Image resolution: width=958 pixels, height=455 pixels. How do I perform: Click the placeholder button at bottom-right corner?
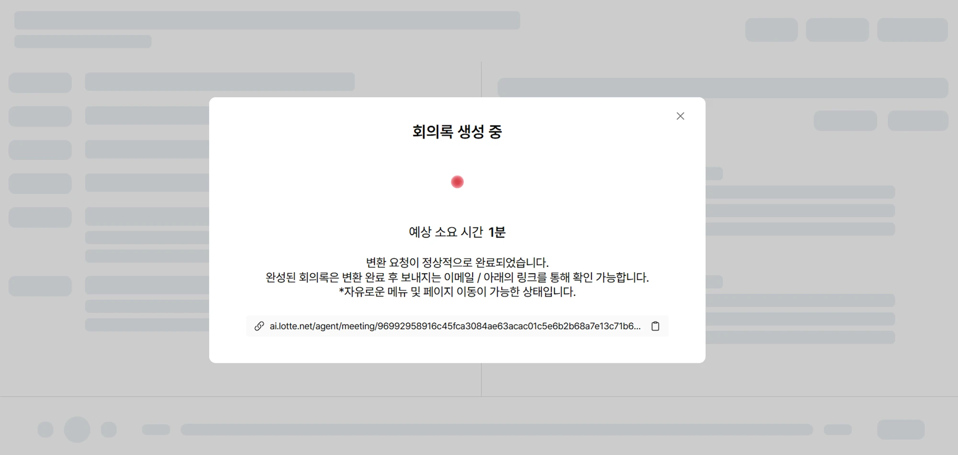pyautogui.click(x=901, y=429)
